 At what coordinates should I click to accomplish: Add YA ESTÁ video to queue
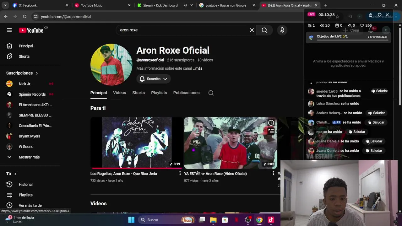click(271, 131)
